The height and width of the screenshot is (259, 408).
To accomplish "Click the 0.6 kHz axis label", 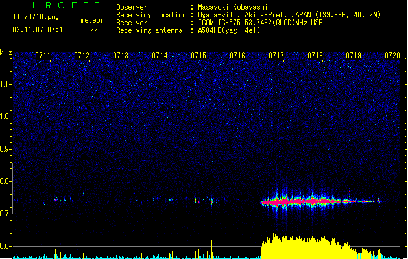I will point(6,246).
